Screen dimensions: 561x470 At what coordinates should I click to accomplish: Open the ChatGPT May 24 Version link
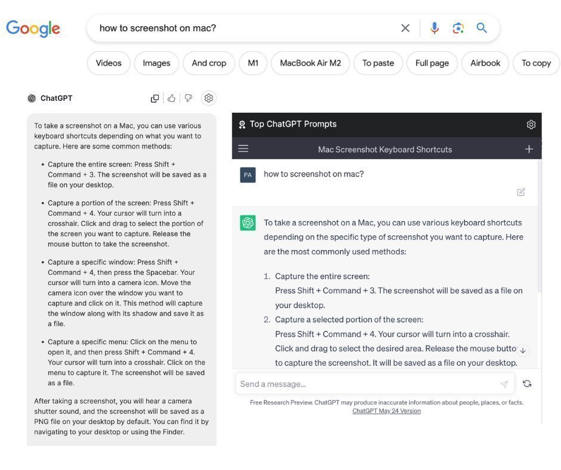(x=386, y=411)
